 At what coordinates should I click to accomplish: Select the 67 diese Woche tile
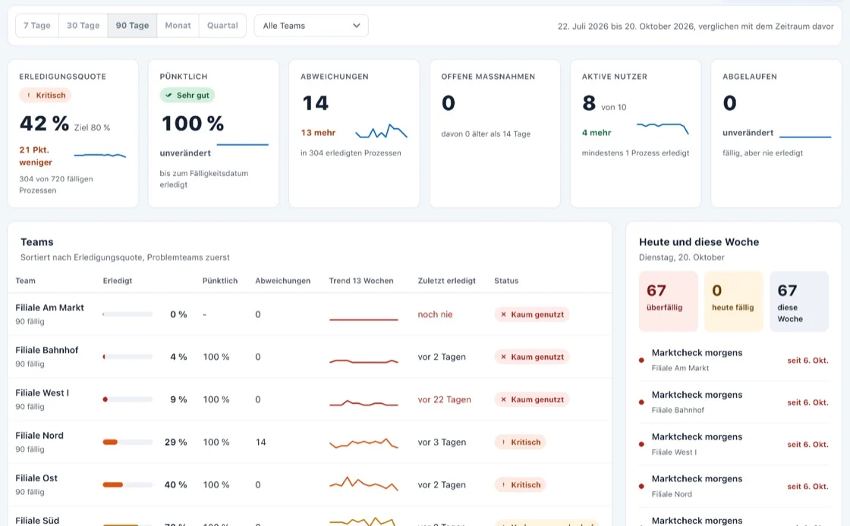pos(799,301)
